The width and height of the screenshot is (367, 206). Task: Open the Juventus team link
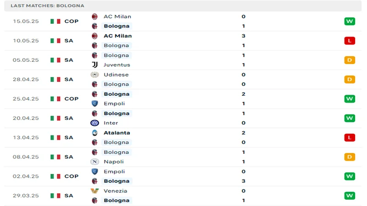point(117,65)
